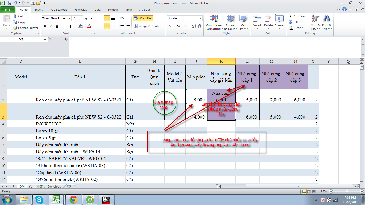The image size is (365, 205).
Task: Click the Format as Table icon
Action: (230, 23)
